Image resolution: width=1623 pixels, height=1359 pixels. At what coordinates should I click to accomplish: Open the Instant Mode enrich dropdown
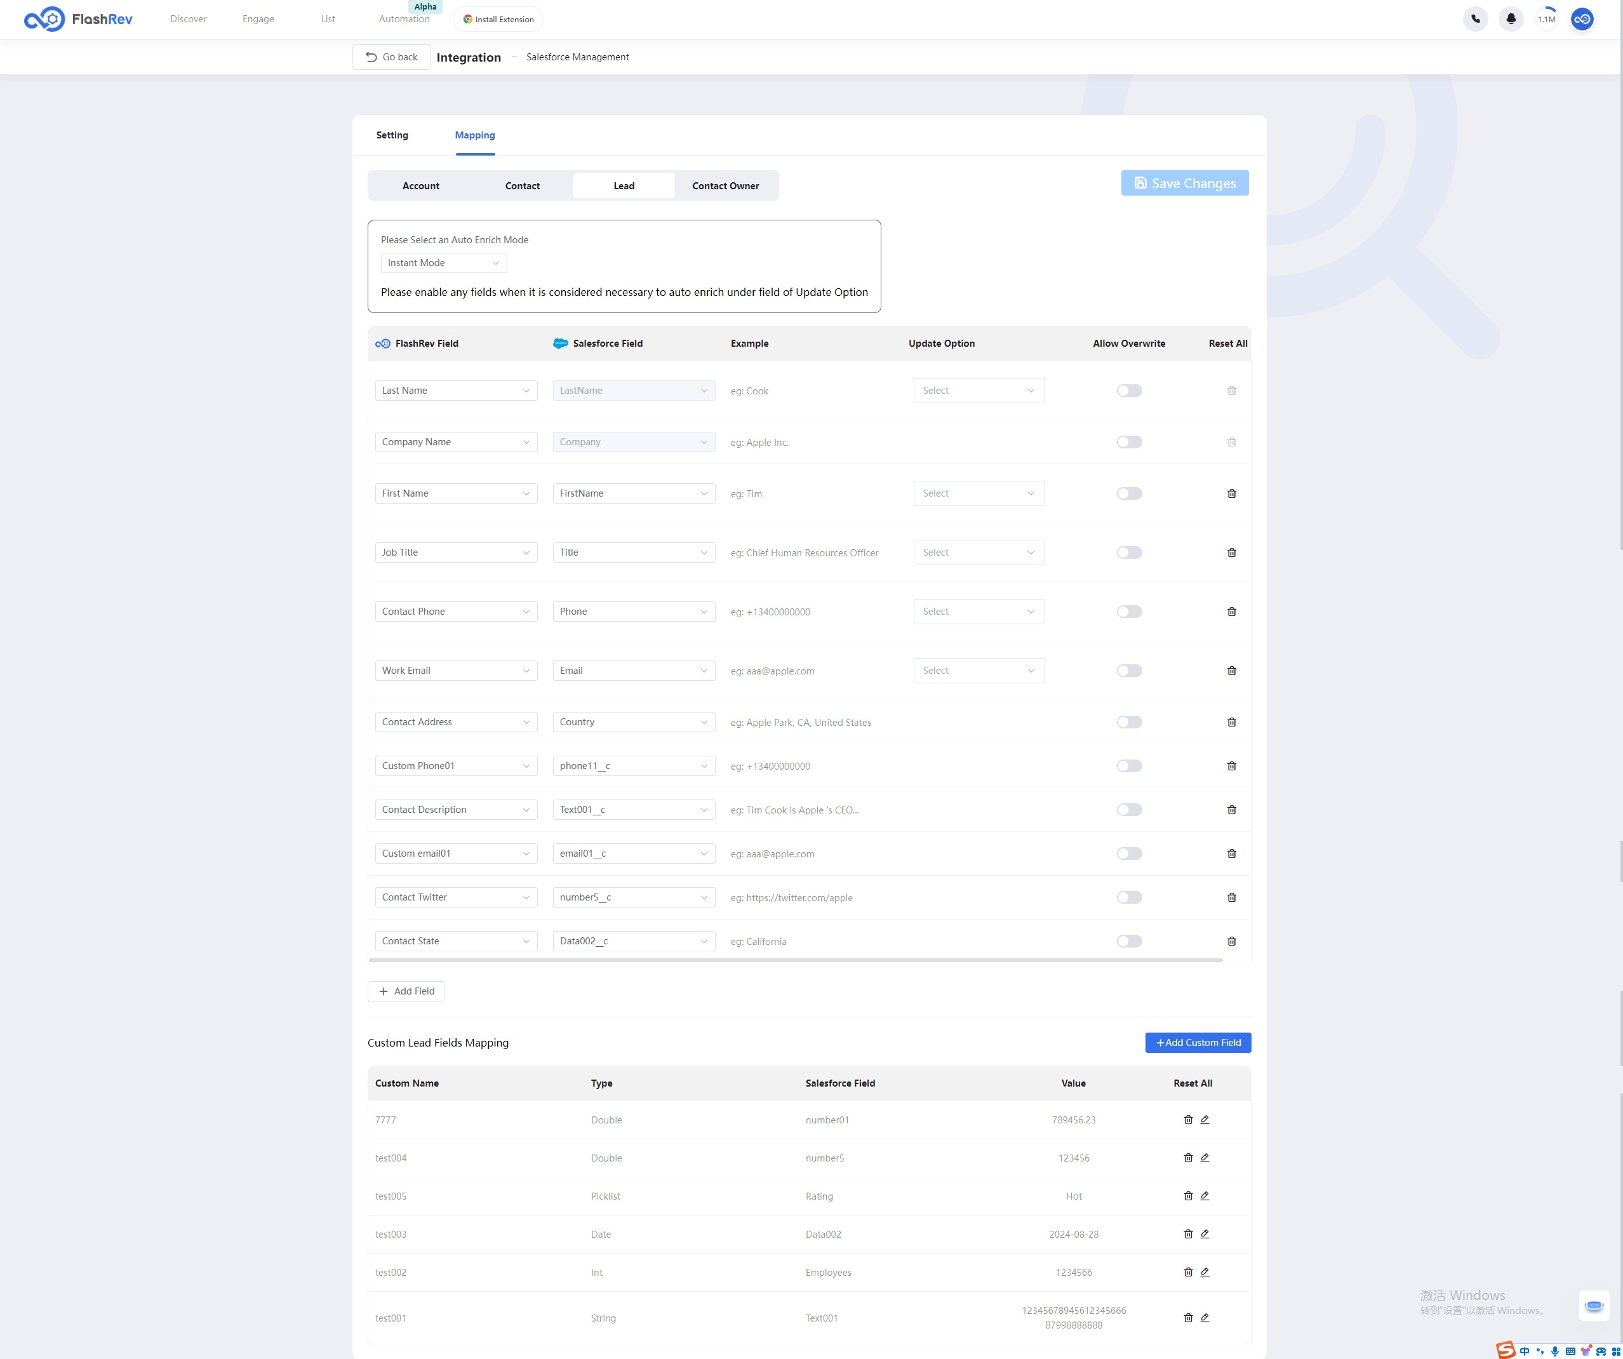[444, 263]
